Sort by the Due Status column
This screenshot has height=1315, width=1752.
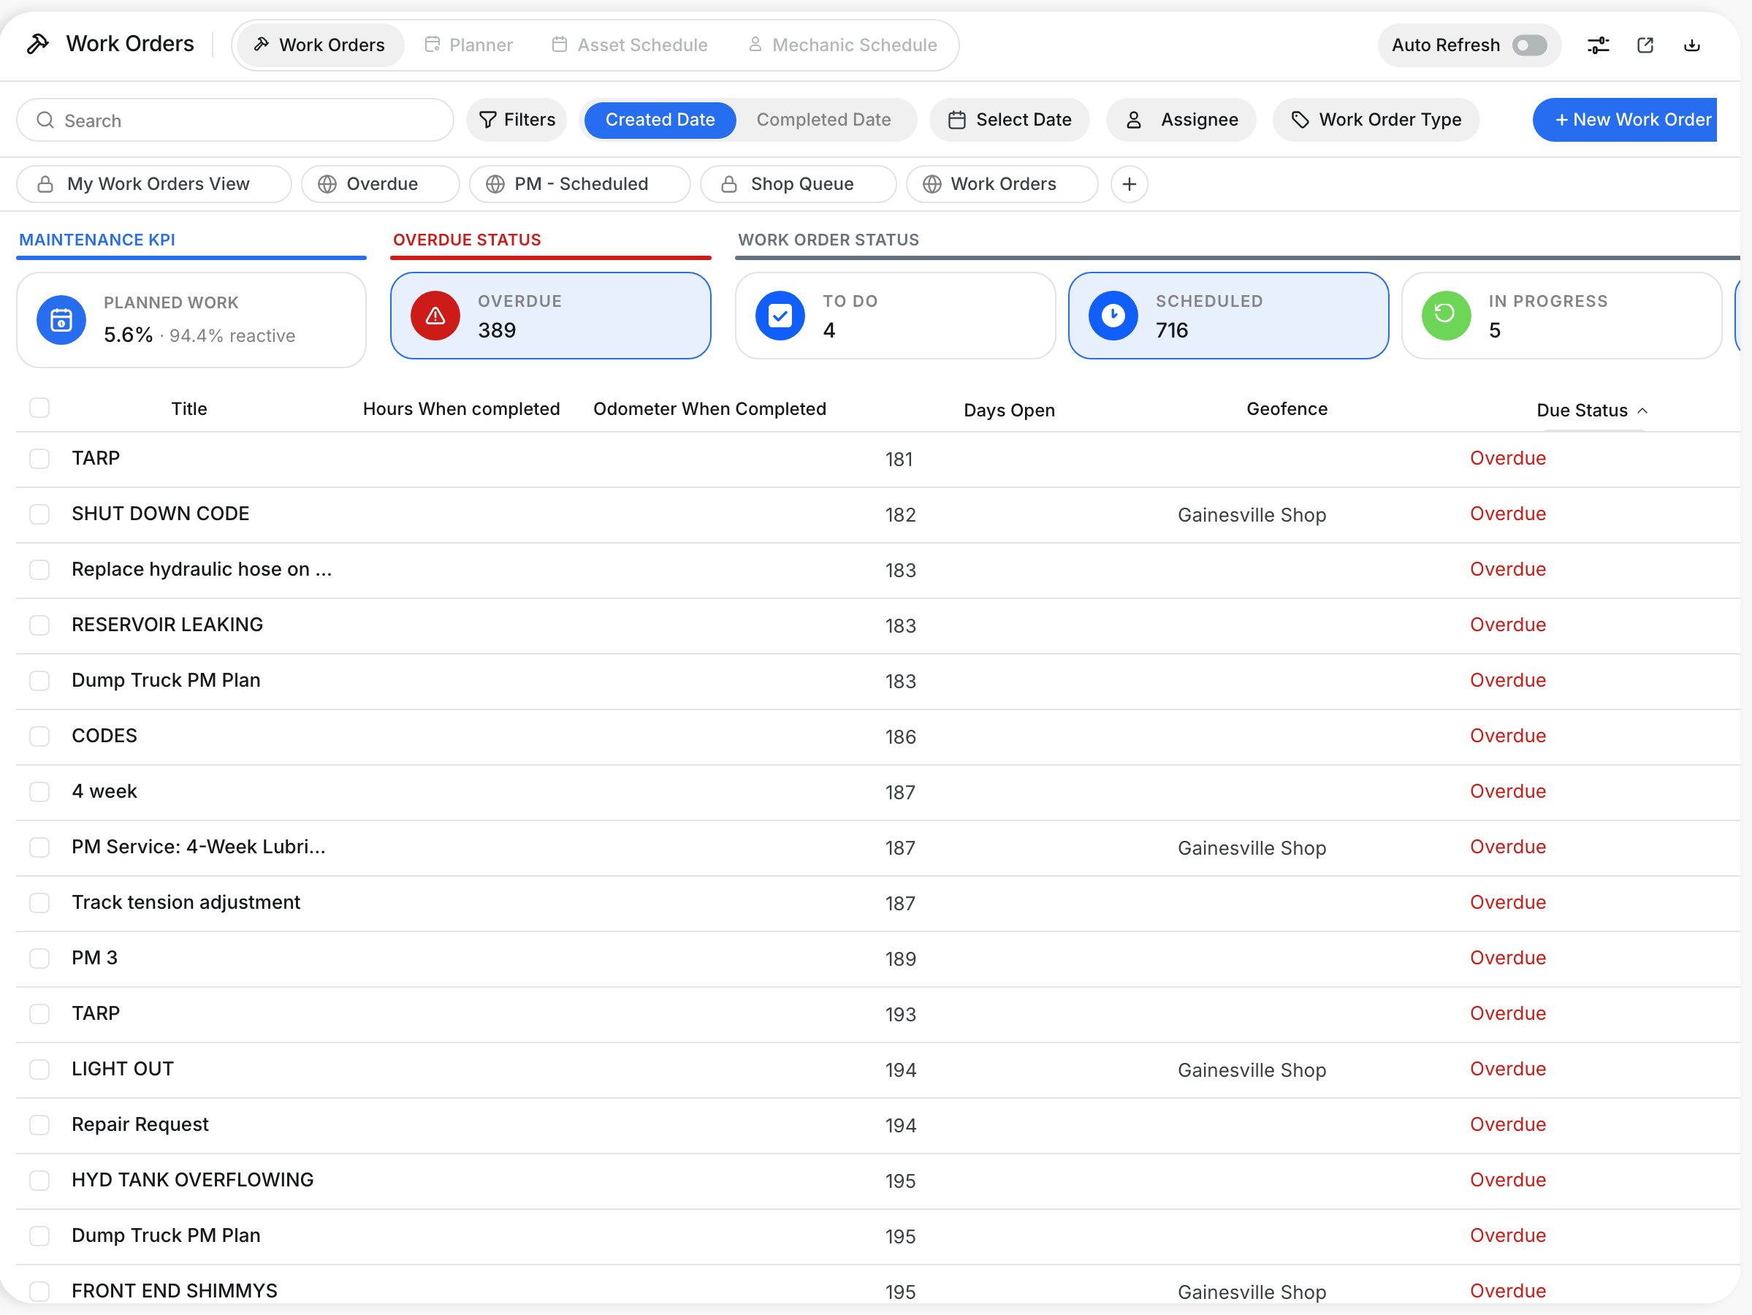tap(1592, 411)
